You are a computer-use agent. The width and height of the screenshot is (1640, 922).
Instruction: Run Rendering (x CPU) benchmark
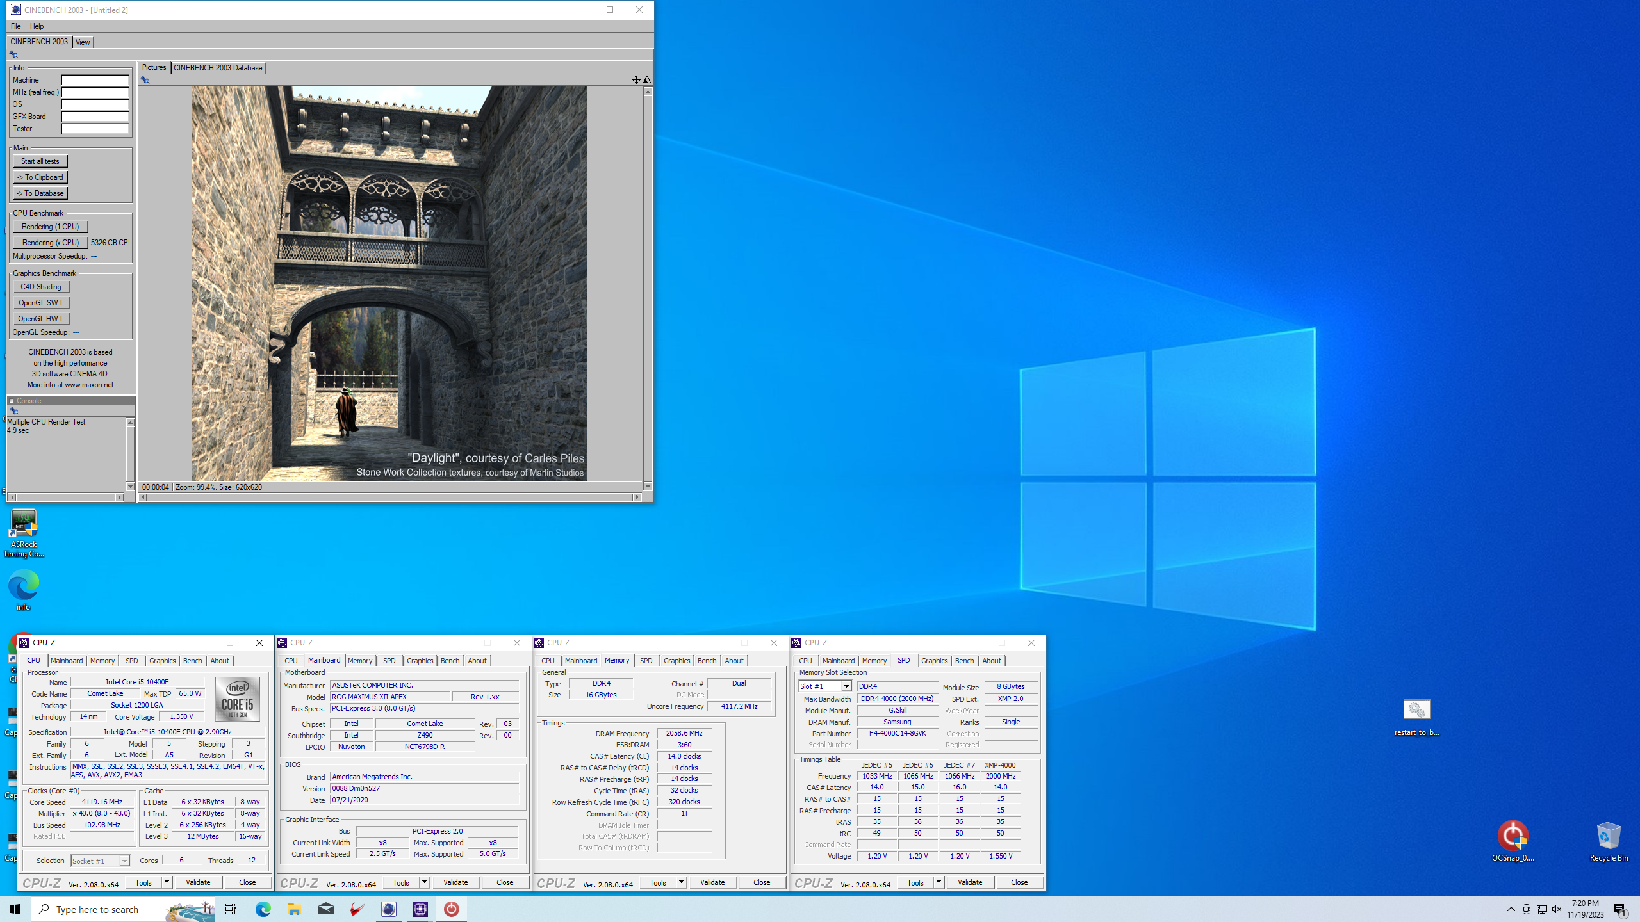[51, 243]
